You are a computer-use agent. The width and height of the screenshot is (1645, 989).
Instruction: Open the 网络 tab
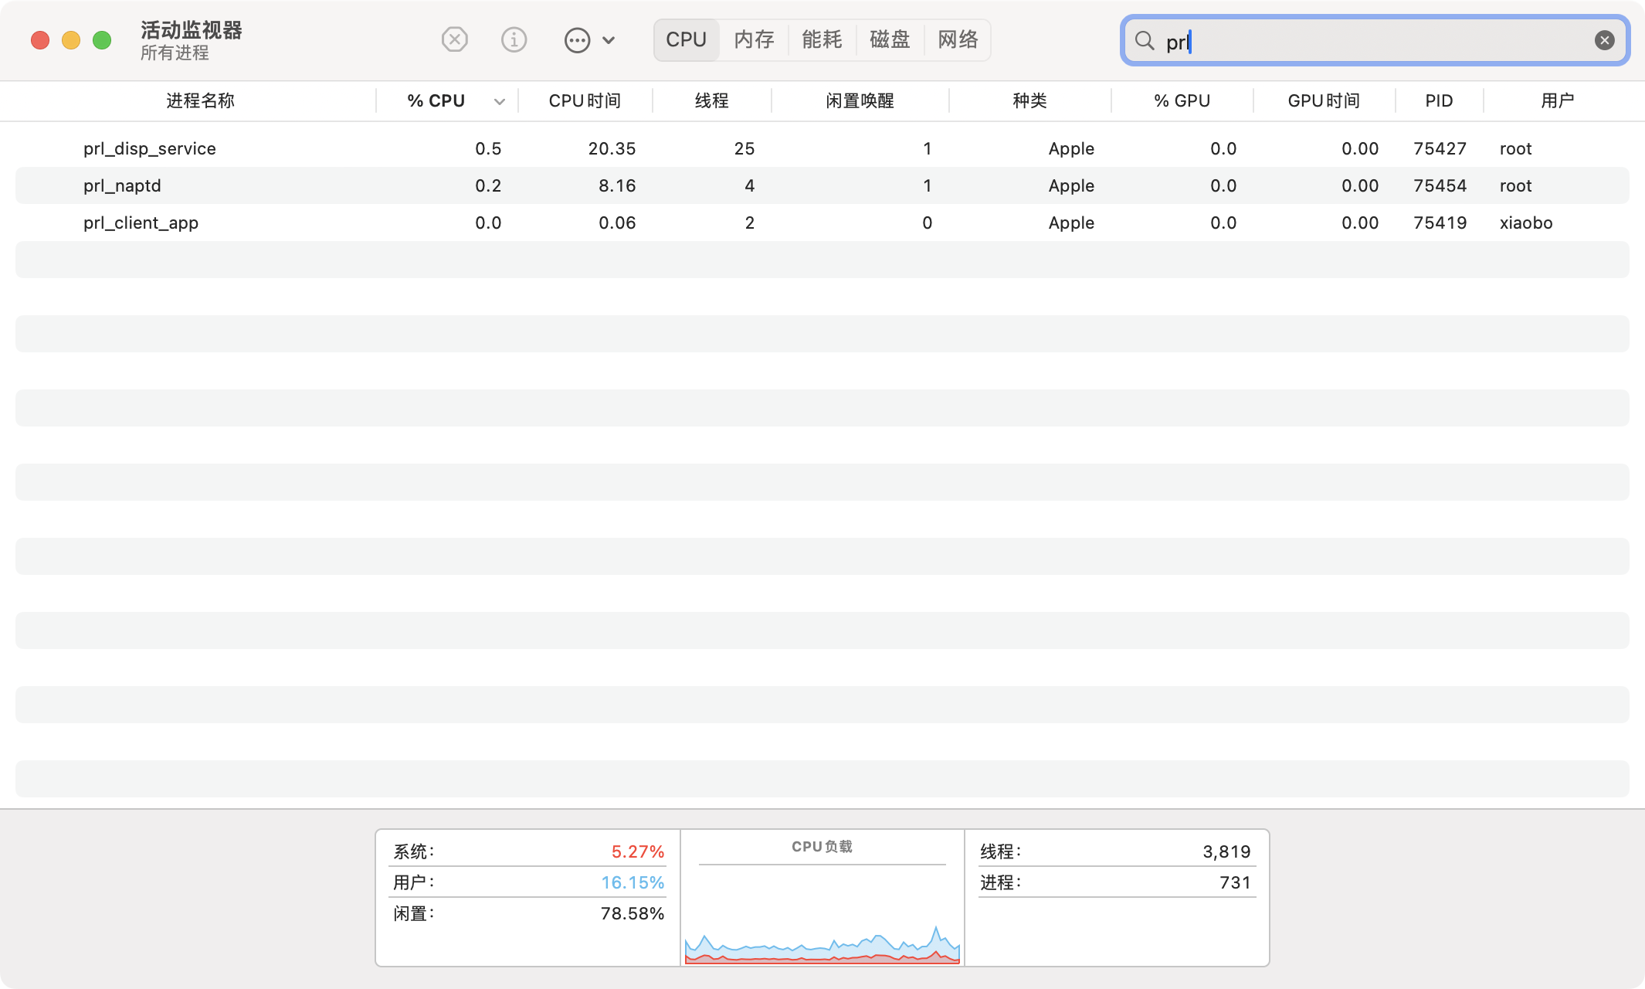coord(958,39)
